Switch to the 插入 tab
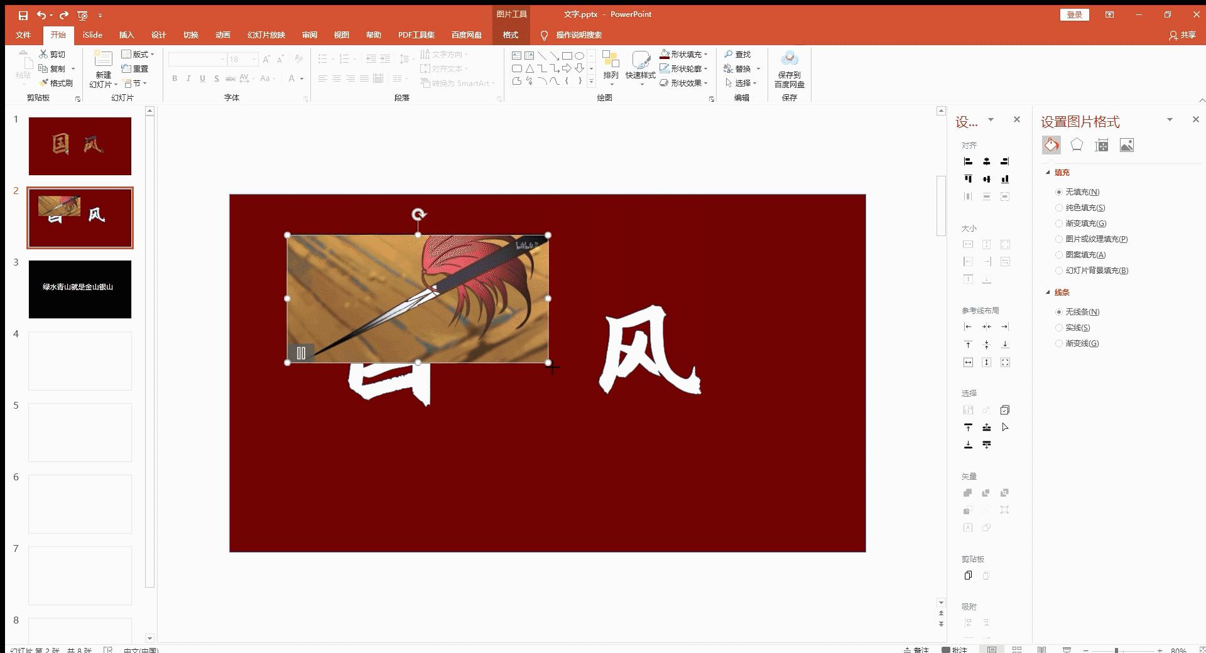The height and width of the screenshot is (653, 1206). [127, 35]
